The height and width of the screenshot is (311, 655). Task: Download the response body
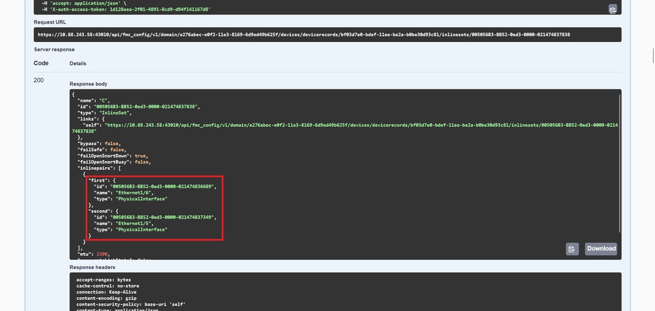tap(601, 249)
